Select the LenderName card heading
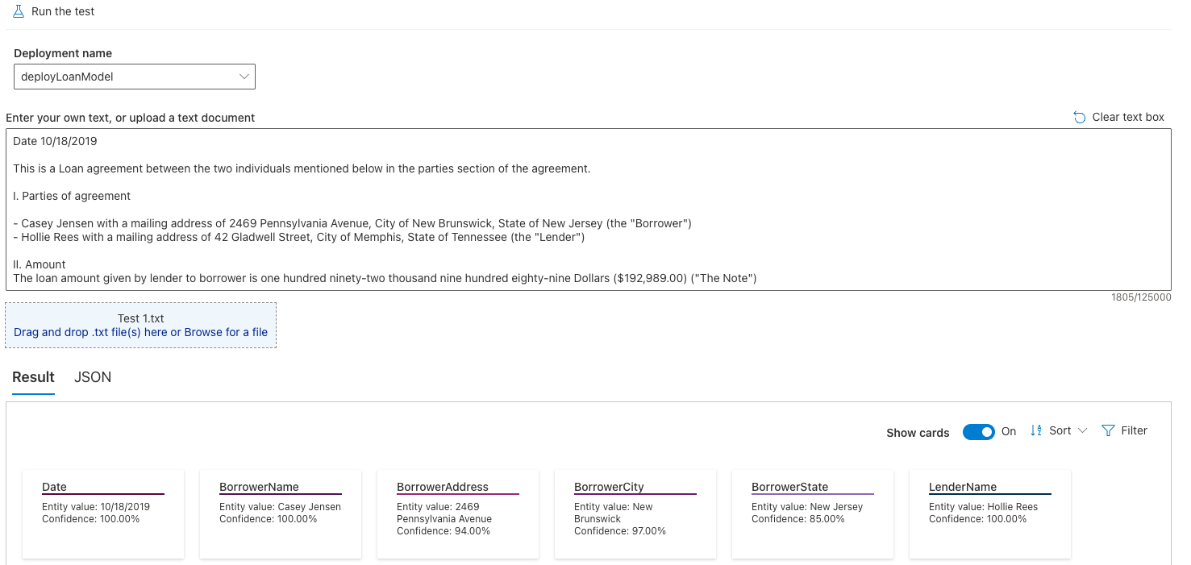 pos(963,487)
